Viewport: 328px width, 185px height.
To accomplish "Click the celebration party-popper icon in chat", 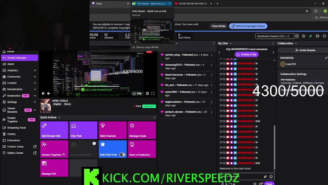I will tap(265, 177).
